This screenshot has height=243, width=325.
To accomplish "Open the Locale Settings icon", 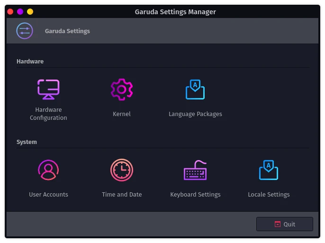I will pos(269,170).
